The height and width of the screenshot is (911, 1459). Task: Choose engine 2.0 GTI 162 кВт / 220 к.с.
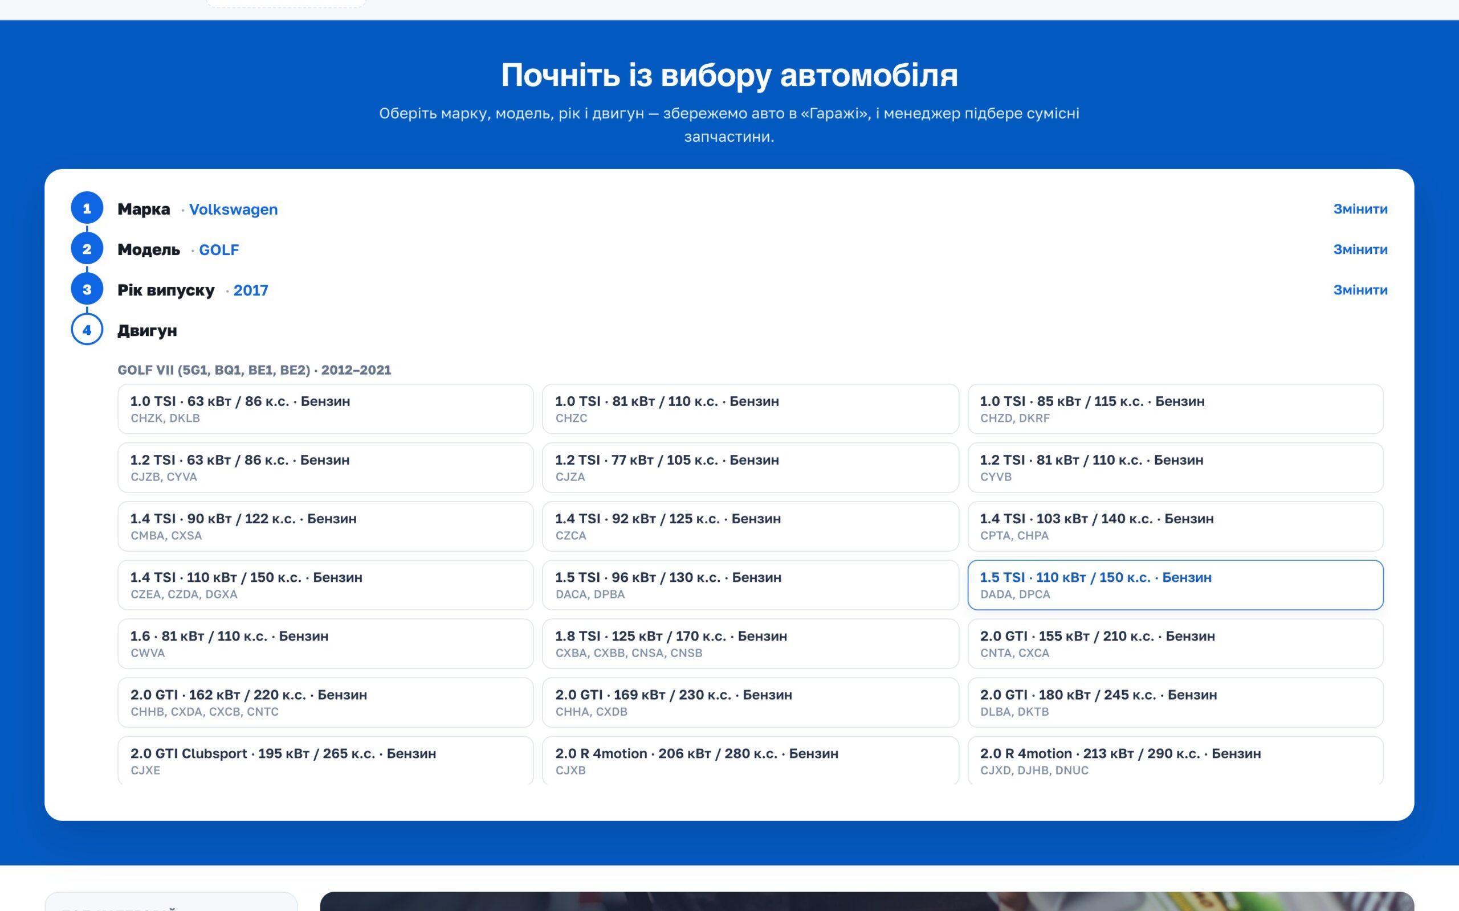(325, 703)
